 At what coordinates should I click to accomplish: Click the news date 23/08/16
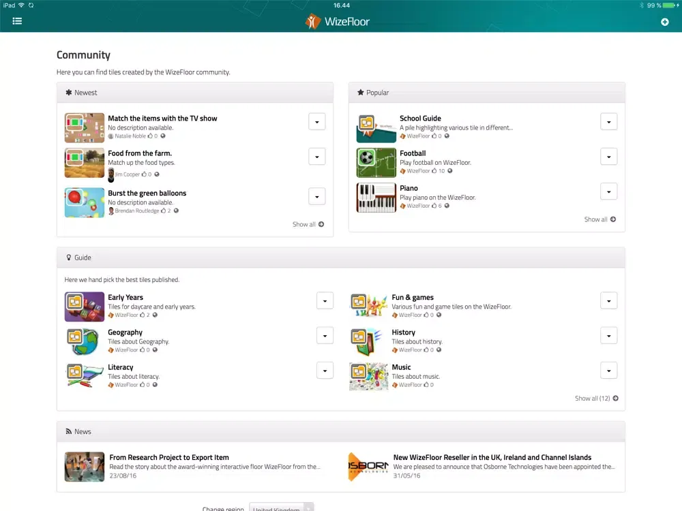pos(123,476)
